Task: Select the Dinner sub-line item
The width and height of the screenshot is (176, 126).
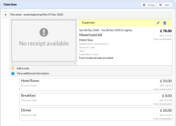Action: click(96, 114)
